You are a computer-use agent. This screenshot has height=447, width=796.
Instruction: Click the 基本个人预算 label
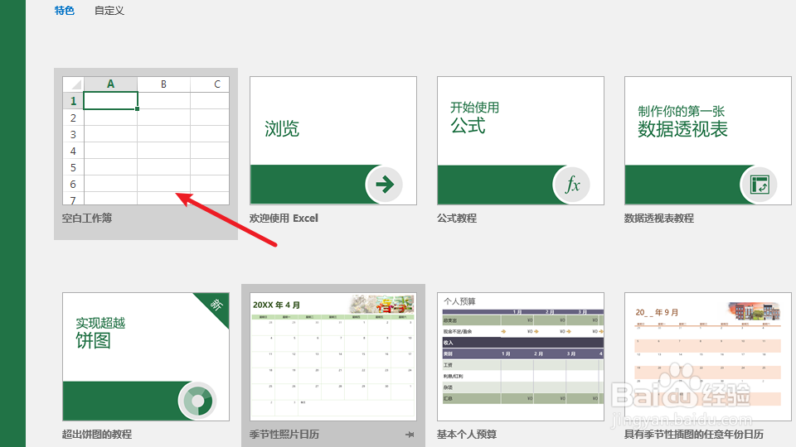[x=467, y=435]
